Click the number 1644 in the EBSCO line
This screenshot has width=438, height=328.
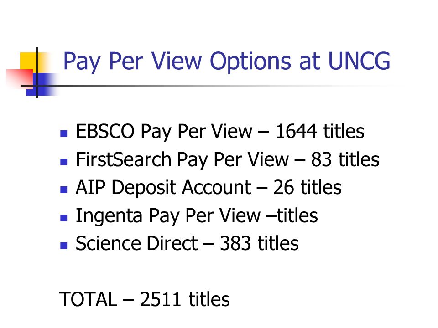(296, 131)
